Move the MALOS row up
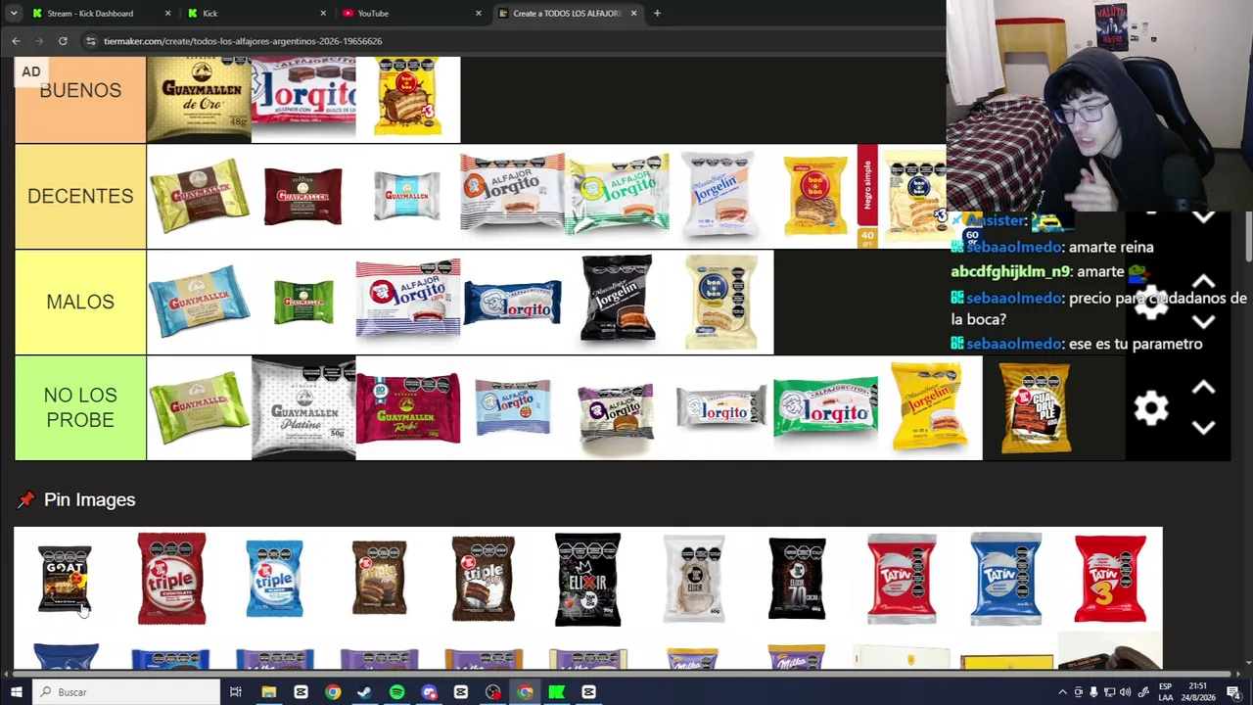This screenshot has height=705, width=1253. point(1203,283)
